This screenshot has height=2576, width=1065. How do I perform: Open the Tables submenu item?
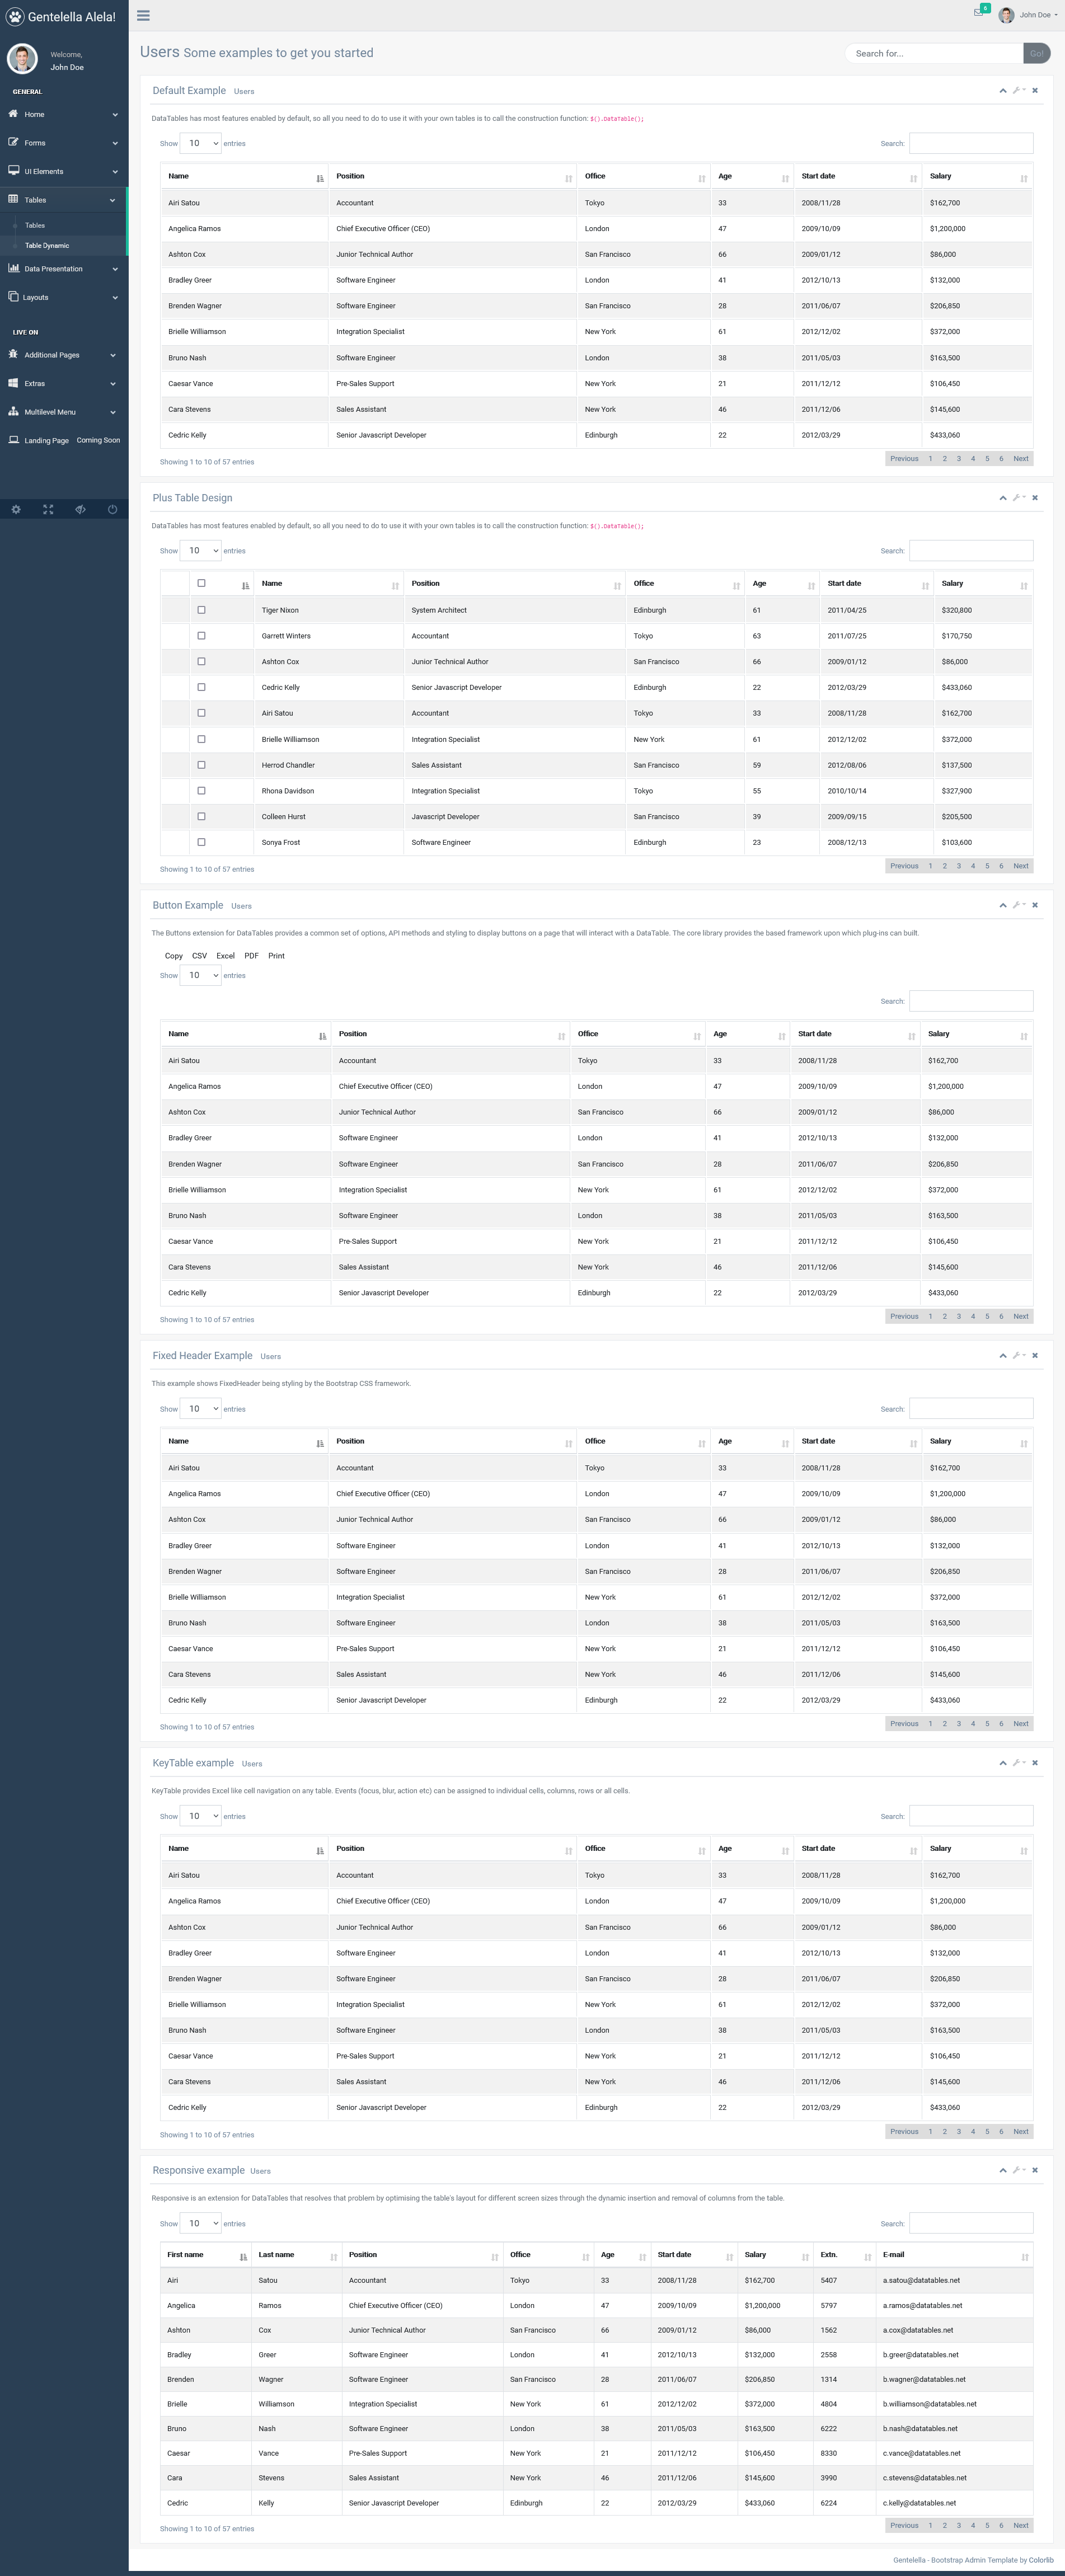coord(35,226)
